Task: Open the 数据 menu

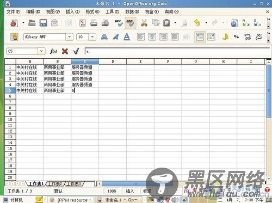Action: (132, 12)
